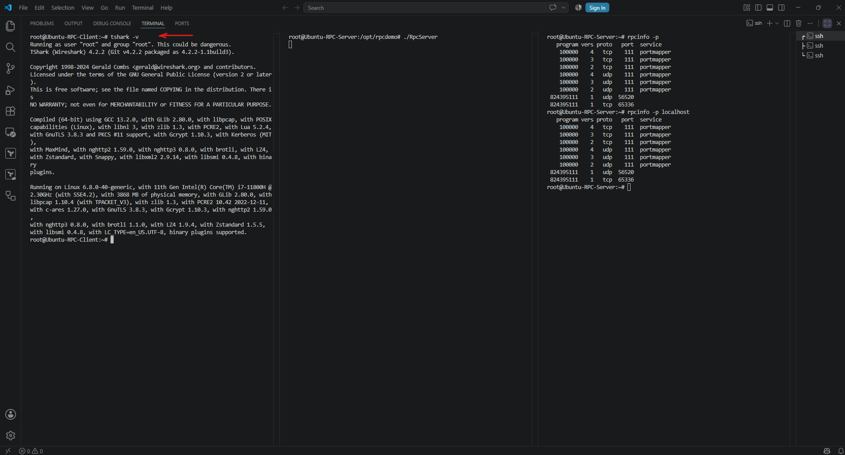Open the File menu
This screenshot has height=455, width=845.
(x=23, y=8)
